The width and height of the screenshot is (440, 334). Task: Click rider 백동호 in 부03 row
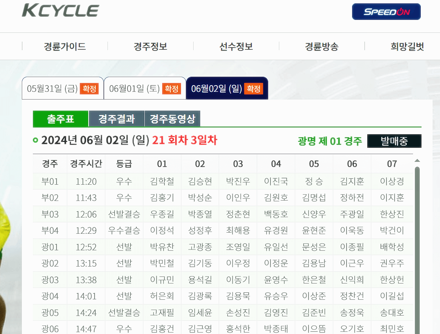(x=276, y=214)
